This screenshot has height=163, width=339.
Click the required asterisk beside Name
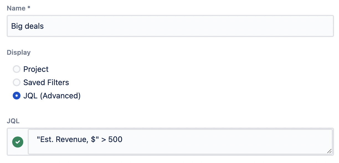tap(29, 8)
